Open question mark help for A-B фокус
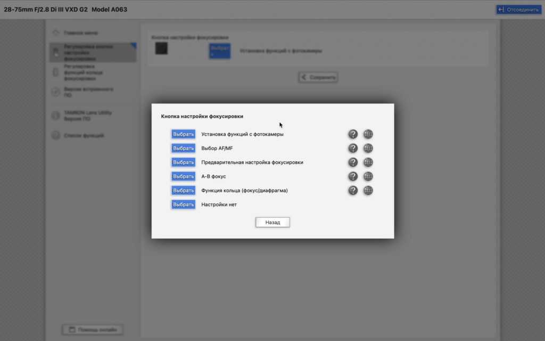The image size is (545, 341). point(352,176)
